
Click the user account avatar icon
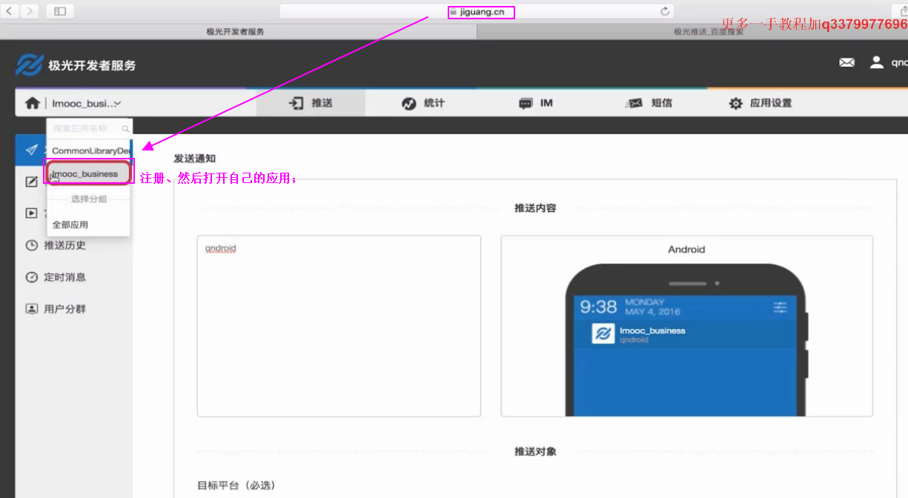(x=877, y=62)
